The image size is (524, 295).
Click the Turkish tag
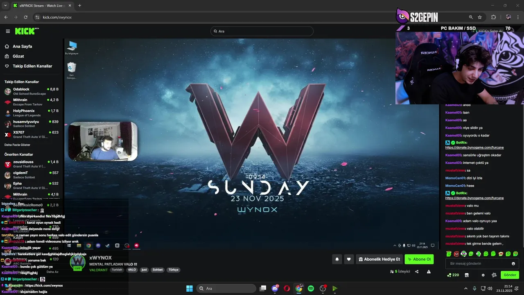[117, 270]
